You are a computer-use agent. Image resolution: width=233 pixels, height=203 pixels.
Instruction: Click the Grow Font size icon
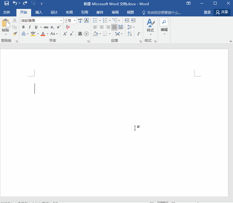tap(65, 34)
